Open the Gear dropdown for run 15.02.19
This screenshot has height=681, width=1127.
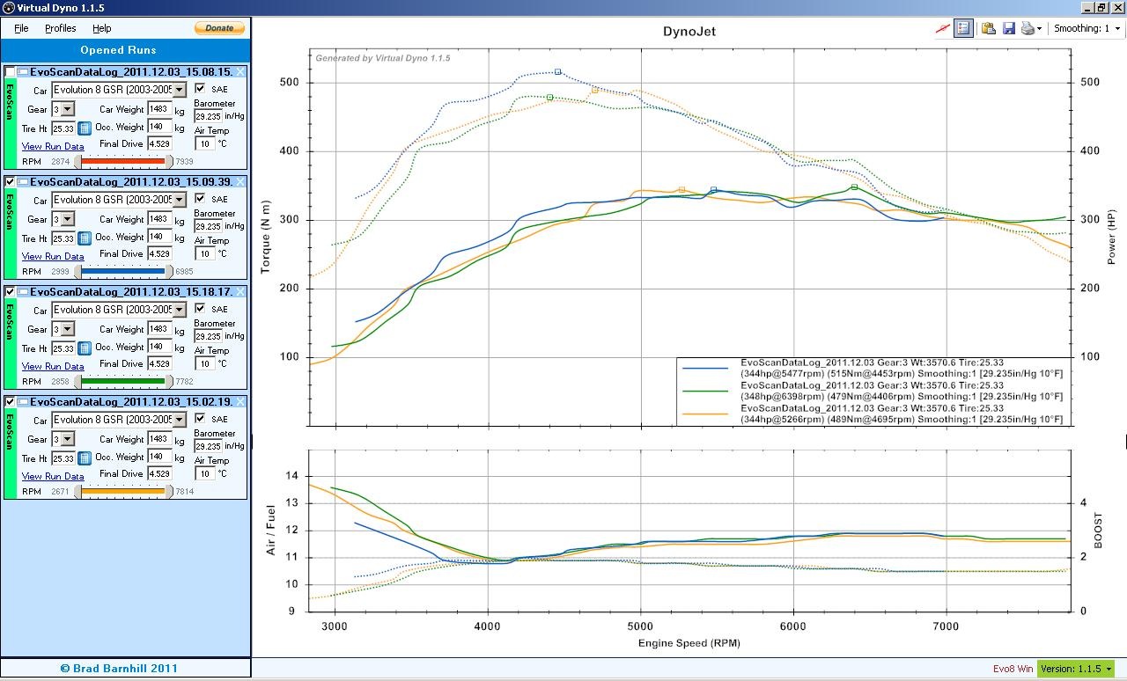click(x=68, y=439)
